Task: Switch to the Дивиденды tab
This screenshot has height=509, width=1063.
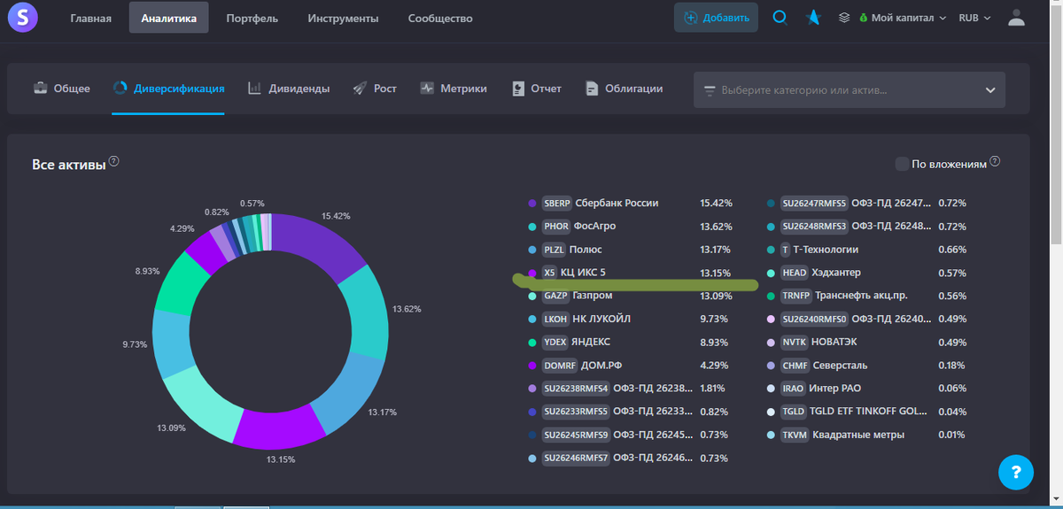Action: pyautogui.click(x=288, y=89)
